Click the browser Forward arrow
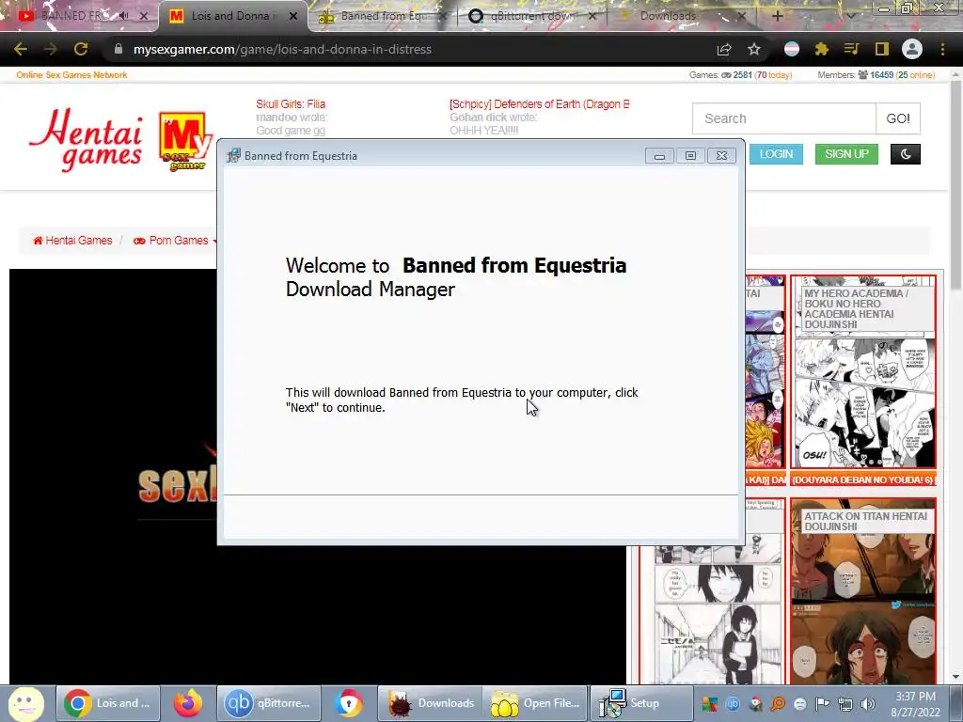 [51, 49]
